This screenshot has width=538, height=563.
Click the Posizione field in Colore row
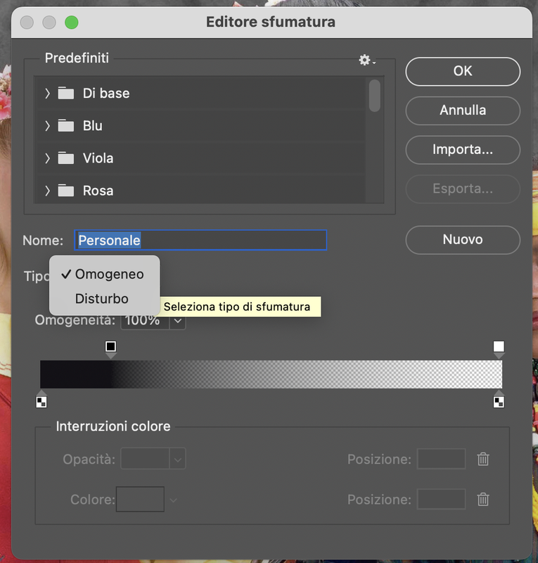click(x=441, y=499)
